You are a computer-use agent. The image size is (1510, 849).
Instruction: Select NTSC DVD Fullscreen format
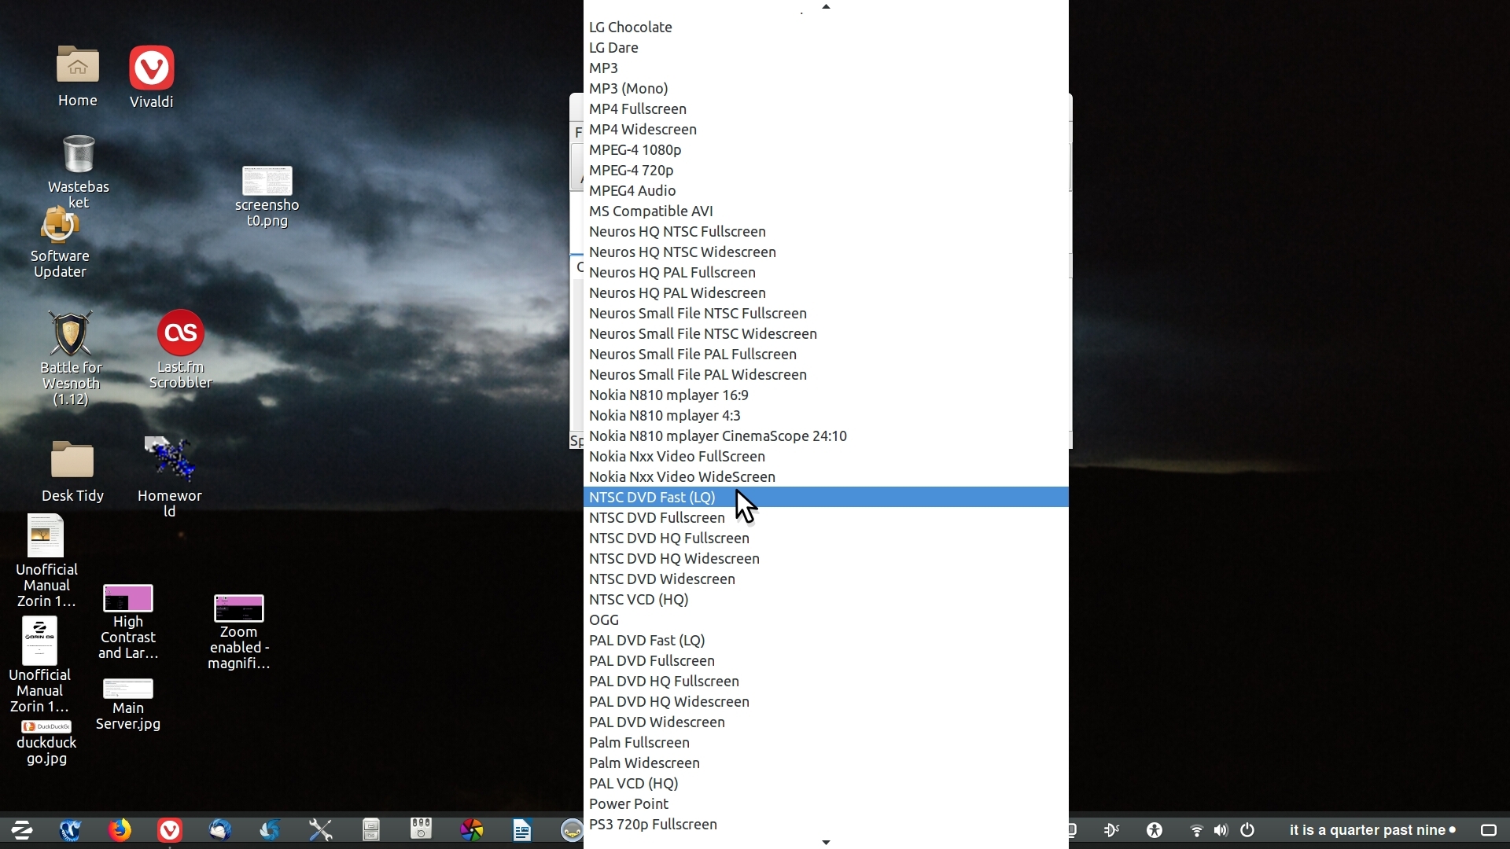coord(657,516)
